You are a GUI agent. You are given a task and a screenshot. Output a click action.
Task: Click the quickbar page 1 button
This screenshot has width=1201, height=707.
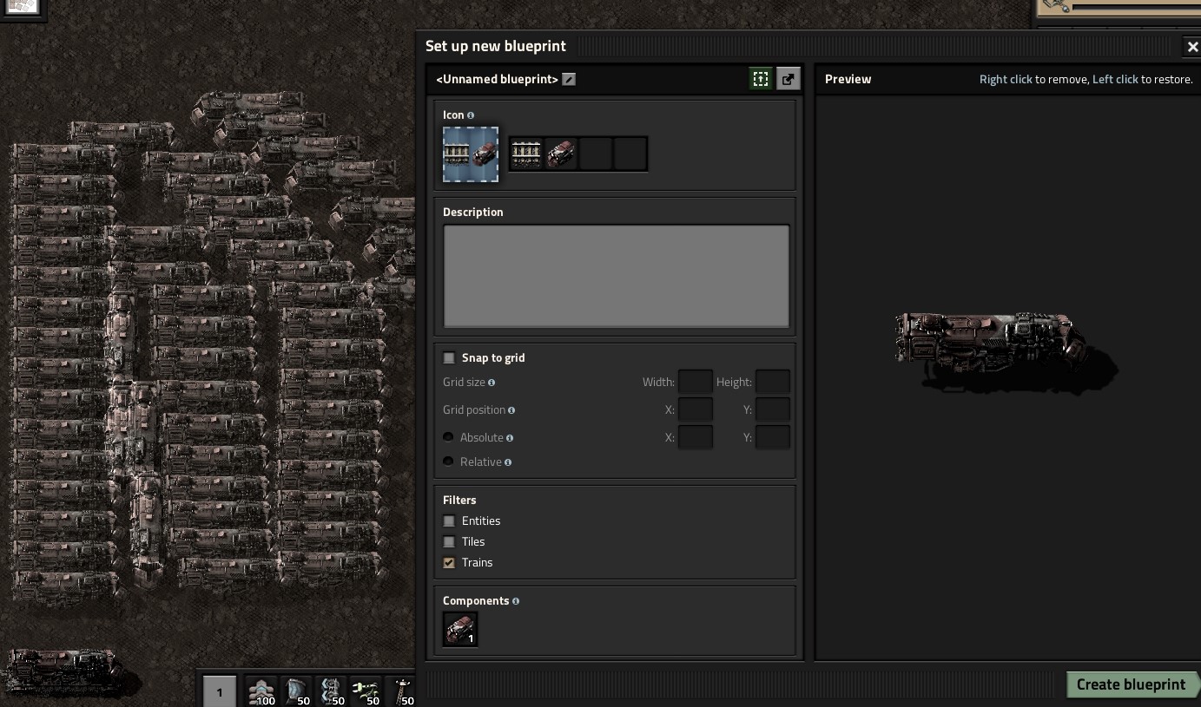pyautogui.click(x=220, y=691)
